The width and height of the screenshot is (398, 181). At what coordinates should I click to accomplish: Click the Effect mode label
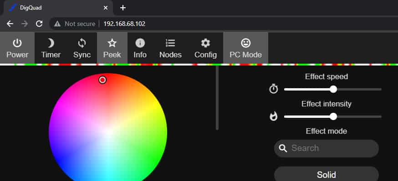(x=327, y=131)
